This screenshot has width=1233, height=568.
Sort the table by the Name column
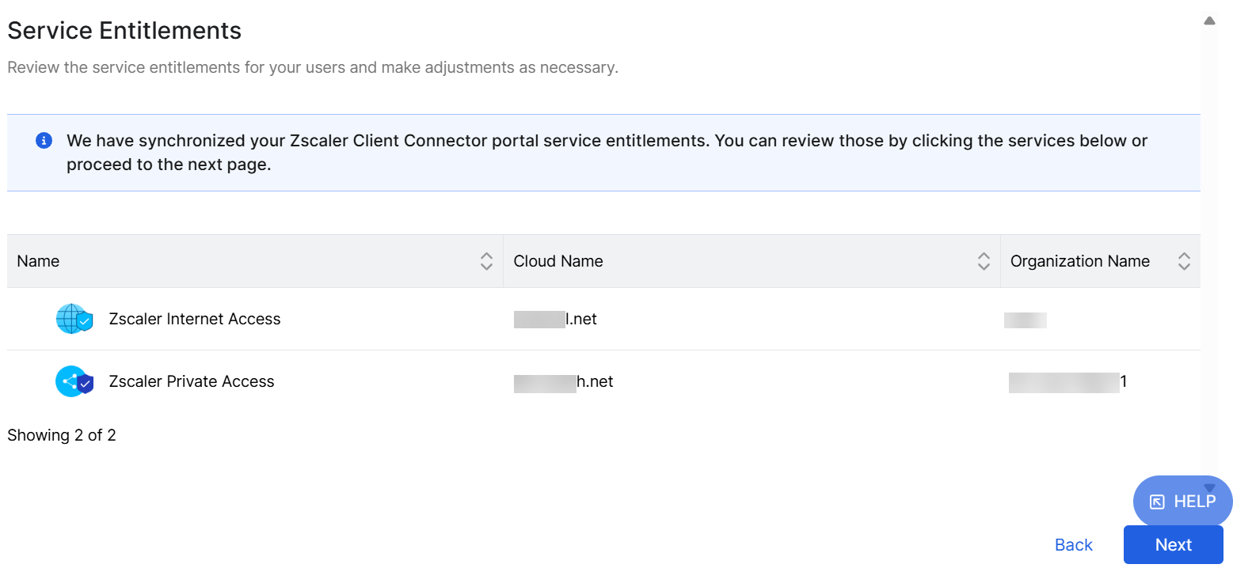pyautogui.click(x=486, y=261)
